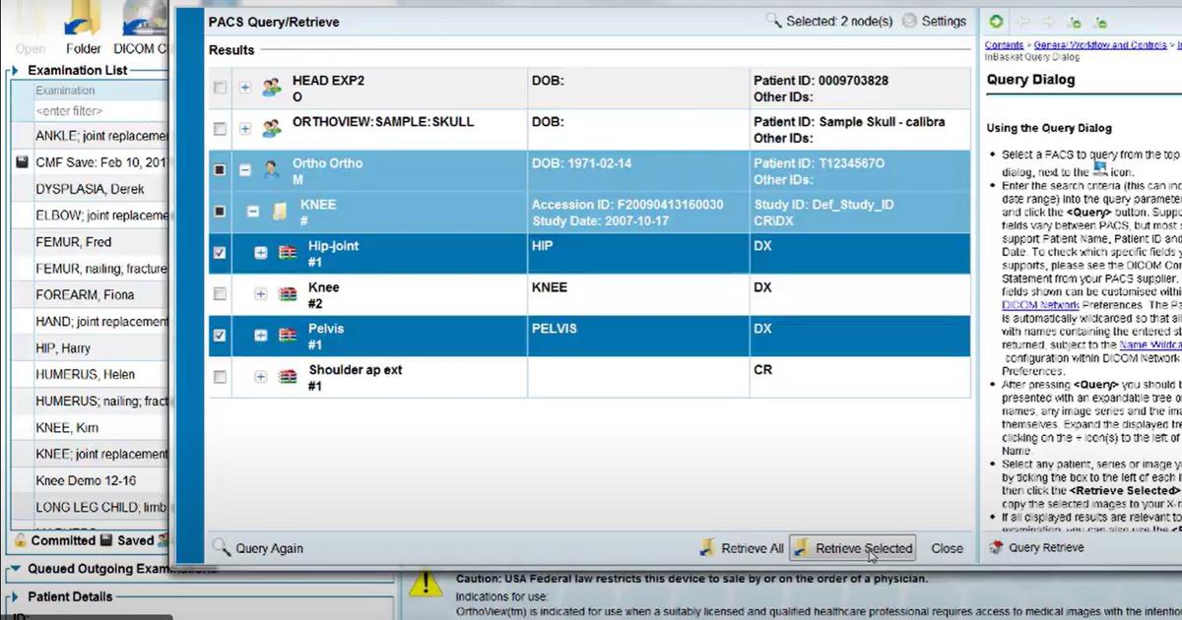Click the KNEE study folder icon
Image resolution: width=1182 pixels, height=620 pixels.
pyautogui.click(x=281, y=212)
